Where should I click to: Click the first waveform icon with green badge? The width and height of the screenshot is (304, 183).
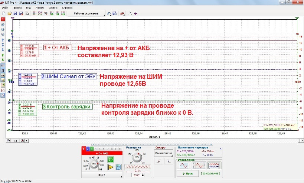coord(51,13)
